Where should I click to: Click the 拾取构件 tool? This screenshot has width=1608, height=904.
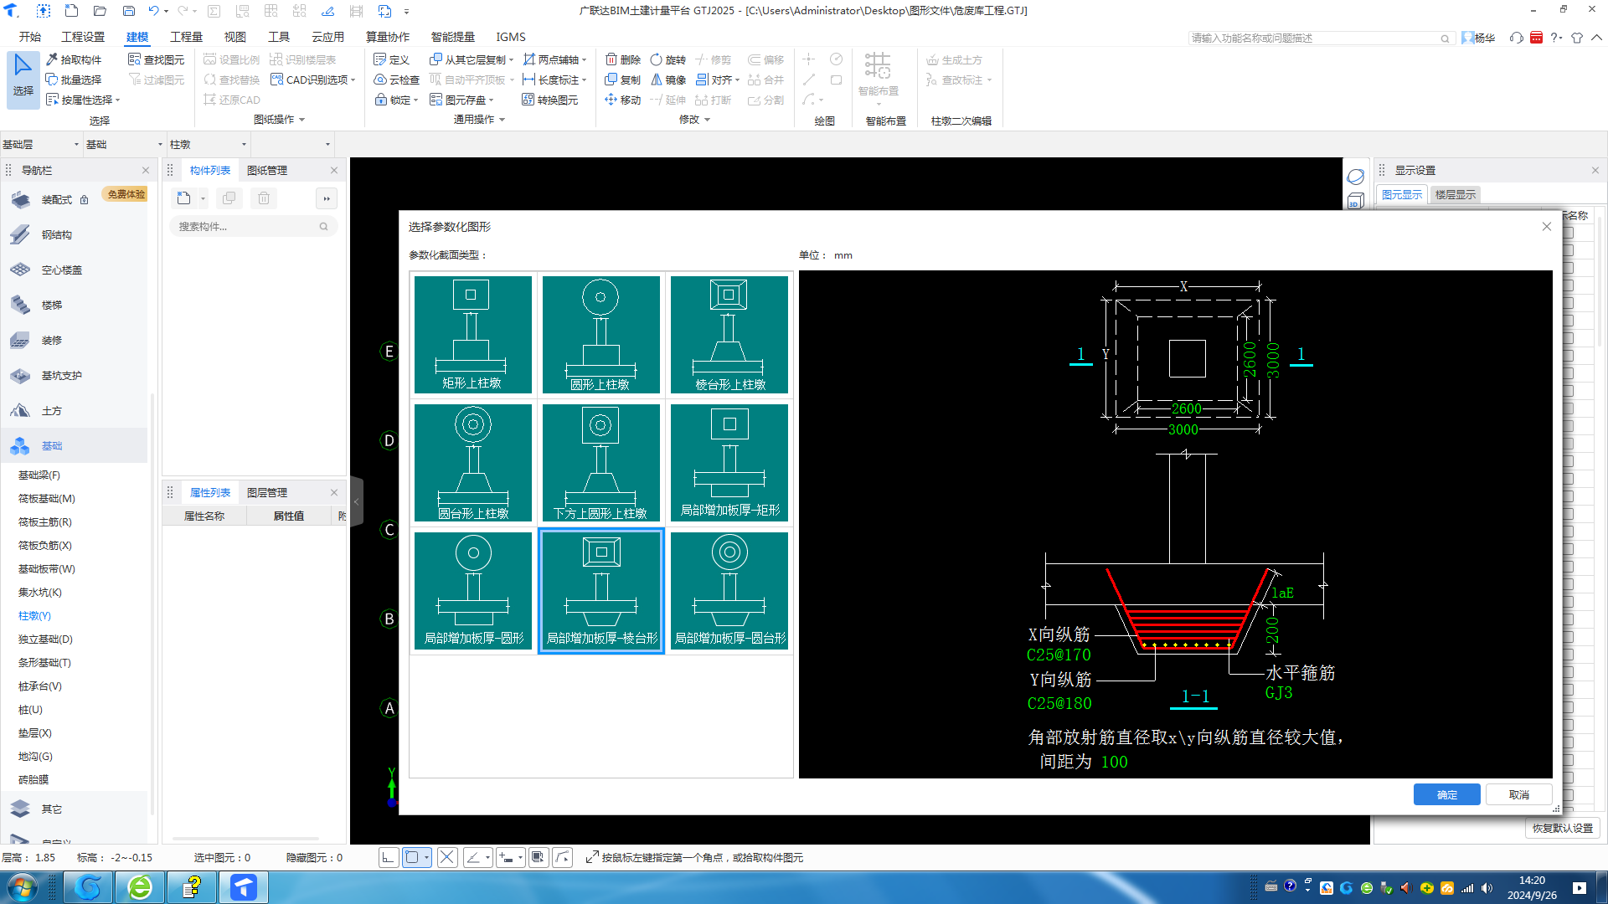click(x=74, y=59)
